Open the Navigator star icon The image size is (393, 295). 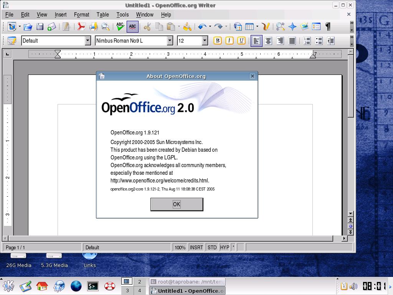[x=292, y=27]
